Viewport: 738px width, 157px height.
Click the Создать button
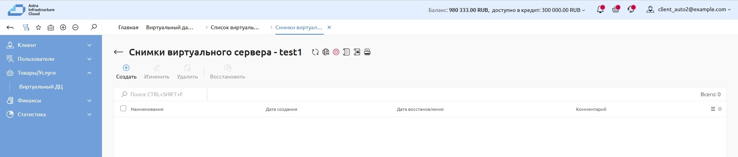[126, 72]
